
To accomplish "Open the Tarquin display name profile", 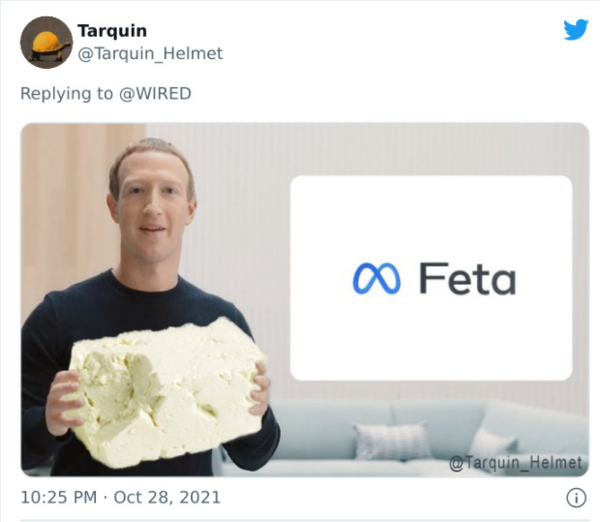I will click(x=112, y=31).
